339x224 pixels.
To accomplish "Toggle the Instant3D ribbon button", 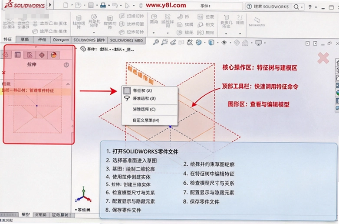I will [257, 22].
